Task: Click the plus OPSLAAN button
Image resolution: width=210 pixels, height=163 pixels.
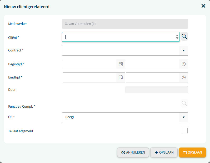Action: tap(164, 152)
